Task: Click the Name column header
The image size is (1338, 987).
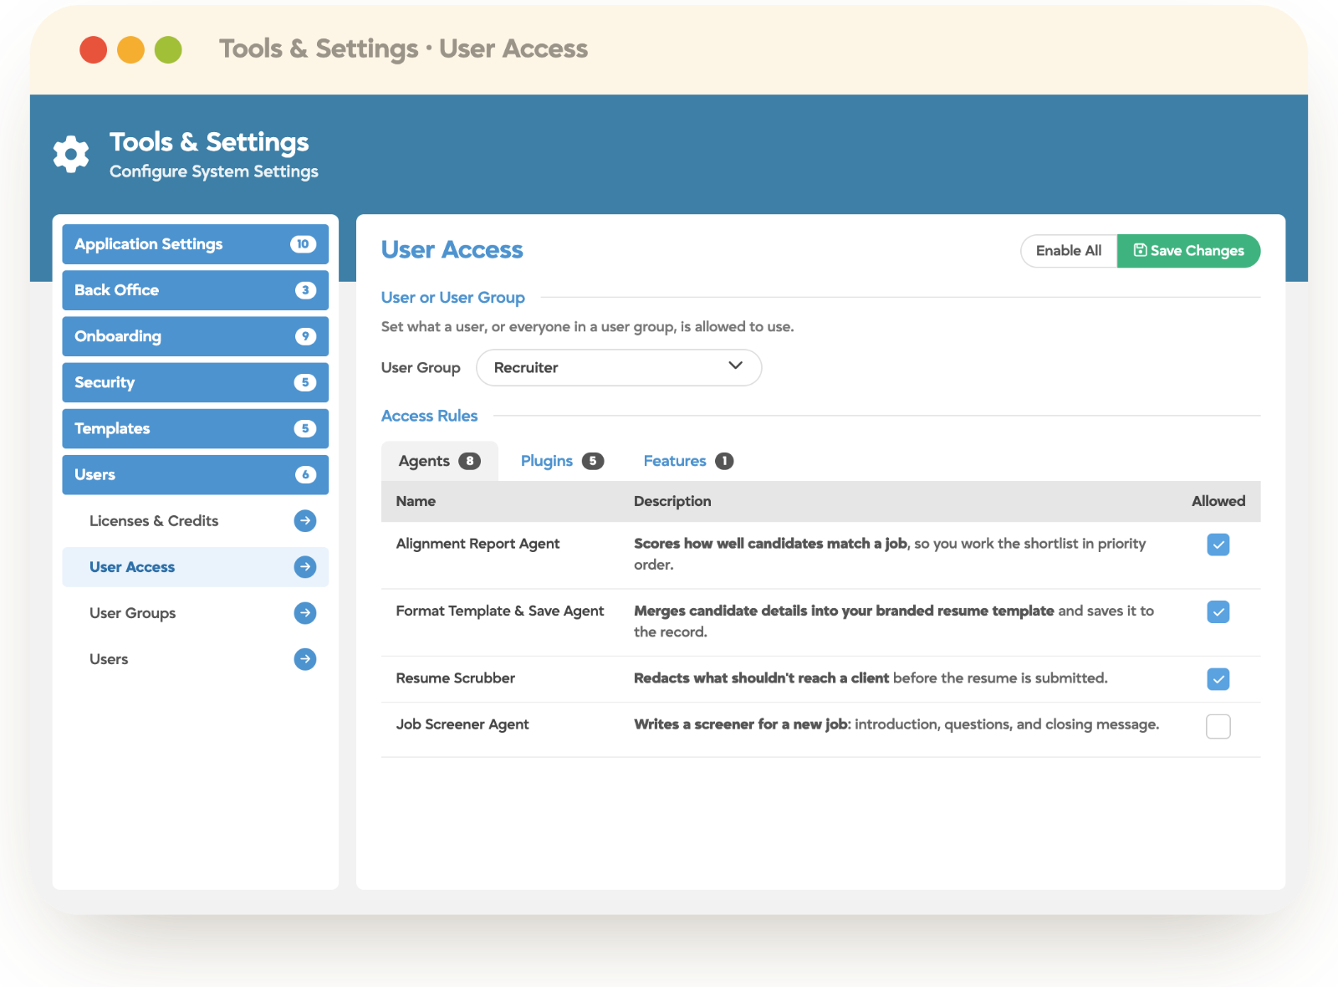Action: pos(416,501)
